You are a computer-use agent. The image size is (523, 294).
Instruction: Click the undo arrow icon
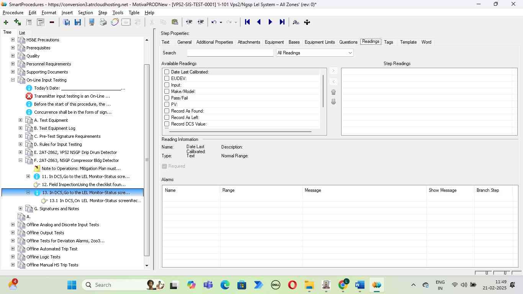pos(214,22)
